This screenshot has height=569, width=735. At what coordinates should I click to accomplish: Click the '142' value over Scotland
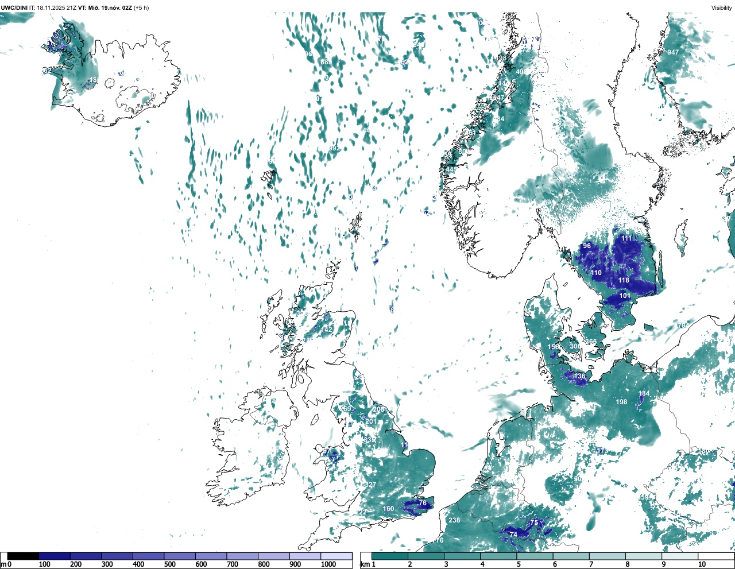(x=327, y=330)
